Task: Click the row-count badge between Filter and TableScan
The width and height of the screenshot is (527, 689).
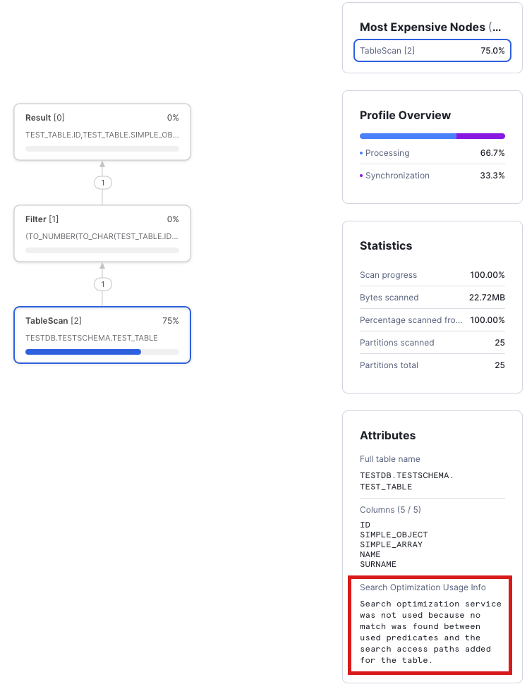Action: (x=102, y=284)
